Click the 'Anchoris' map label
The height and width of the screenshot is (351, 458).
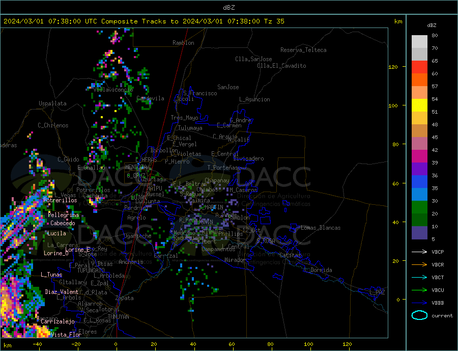coord(131,262)
